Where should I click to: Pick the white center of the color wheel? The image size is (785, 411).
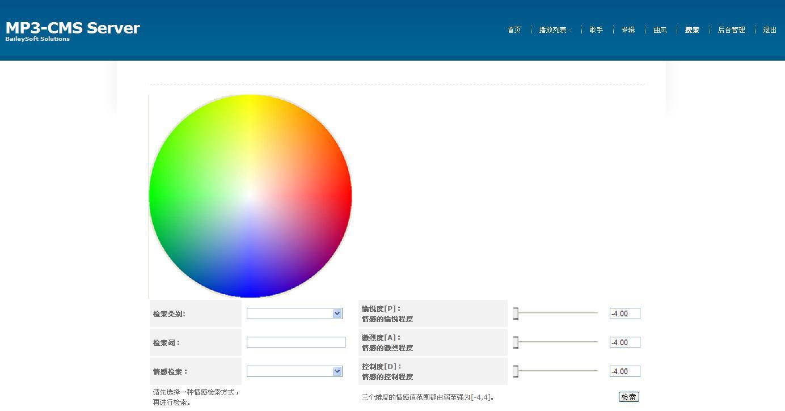[x=250, y=196]
